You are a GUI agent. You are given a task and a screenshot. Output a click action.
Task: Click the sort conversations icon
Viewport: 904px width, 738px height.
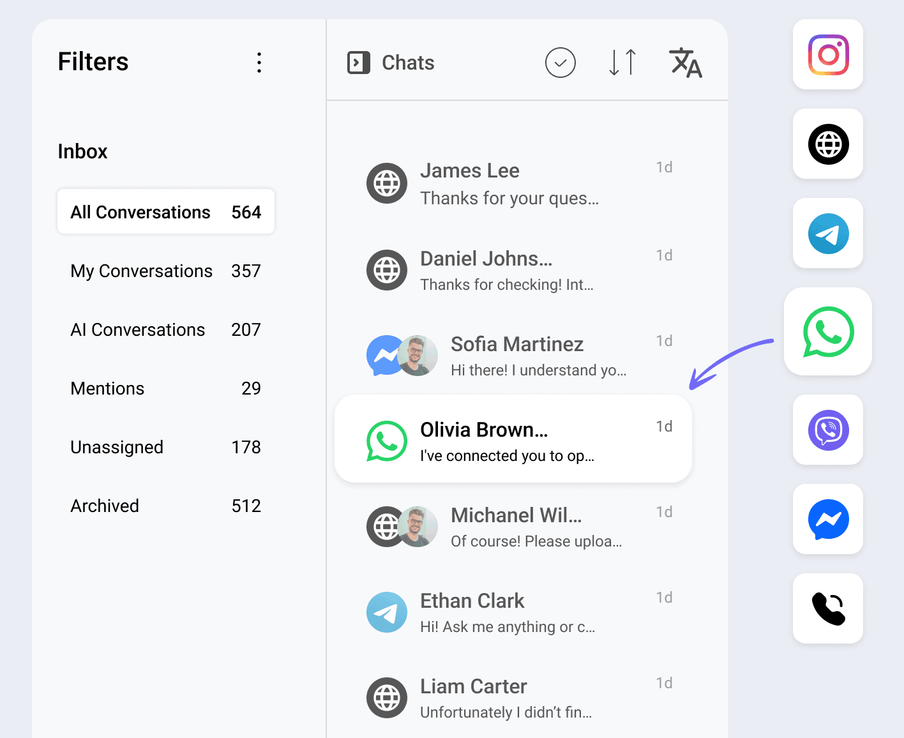point(621,63)
